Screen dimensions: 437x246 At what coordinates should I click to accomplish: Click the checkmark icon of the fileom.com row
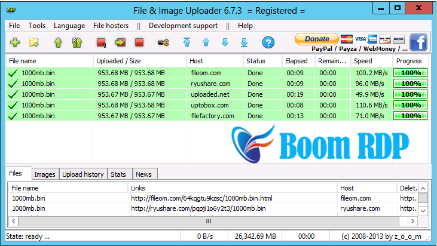pyautogui.click(x=13, y=73)
